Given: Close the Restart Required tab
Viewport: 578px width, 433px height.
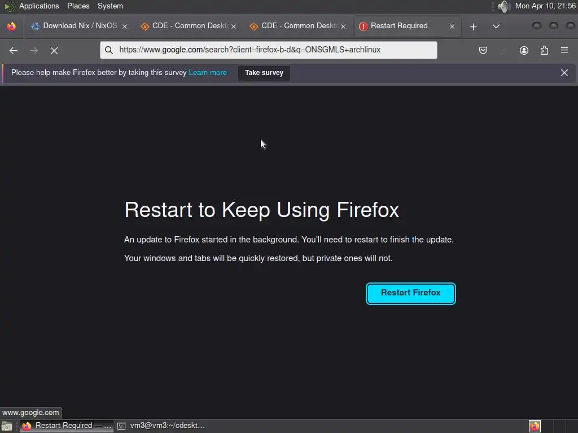Looking at the screenshot, I should pos(452,26).
